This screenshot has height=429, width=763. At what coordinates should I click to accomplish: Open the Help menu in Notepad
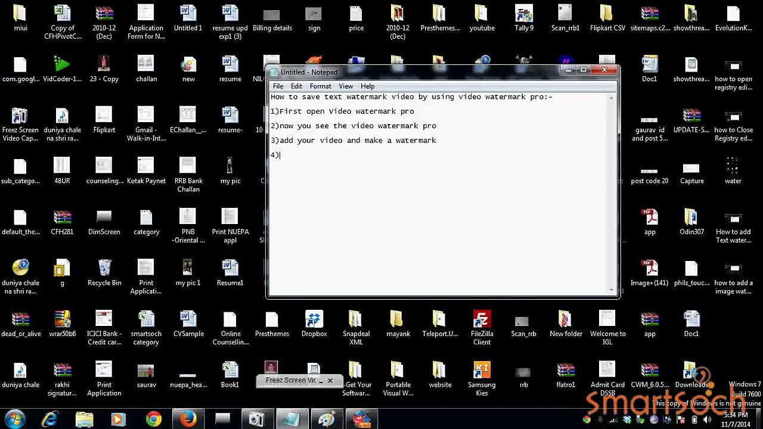pos(367,86)
